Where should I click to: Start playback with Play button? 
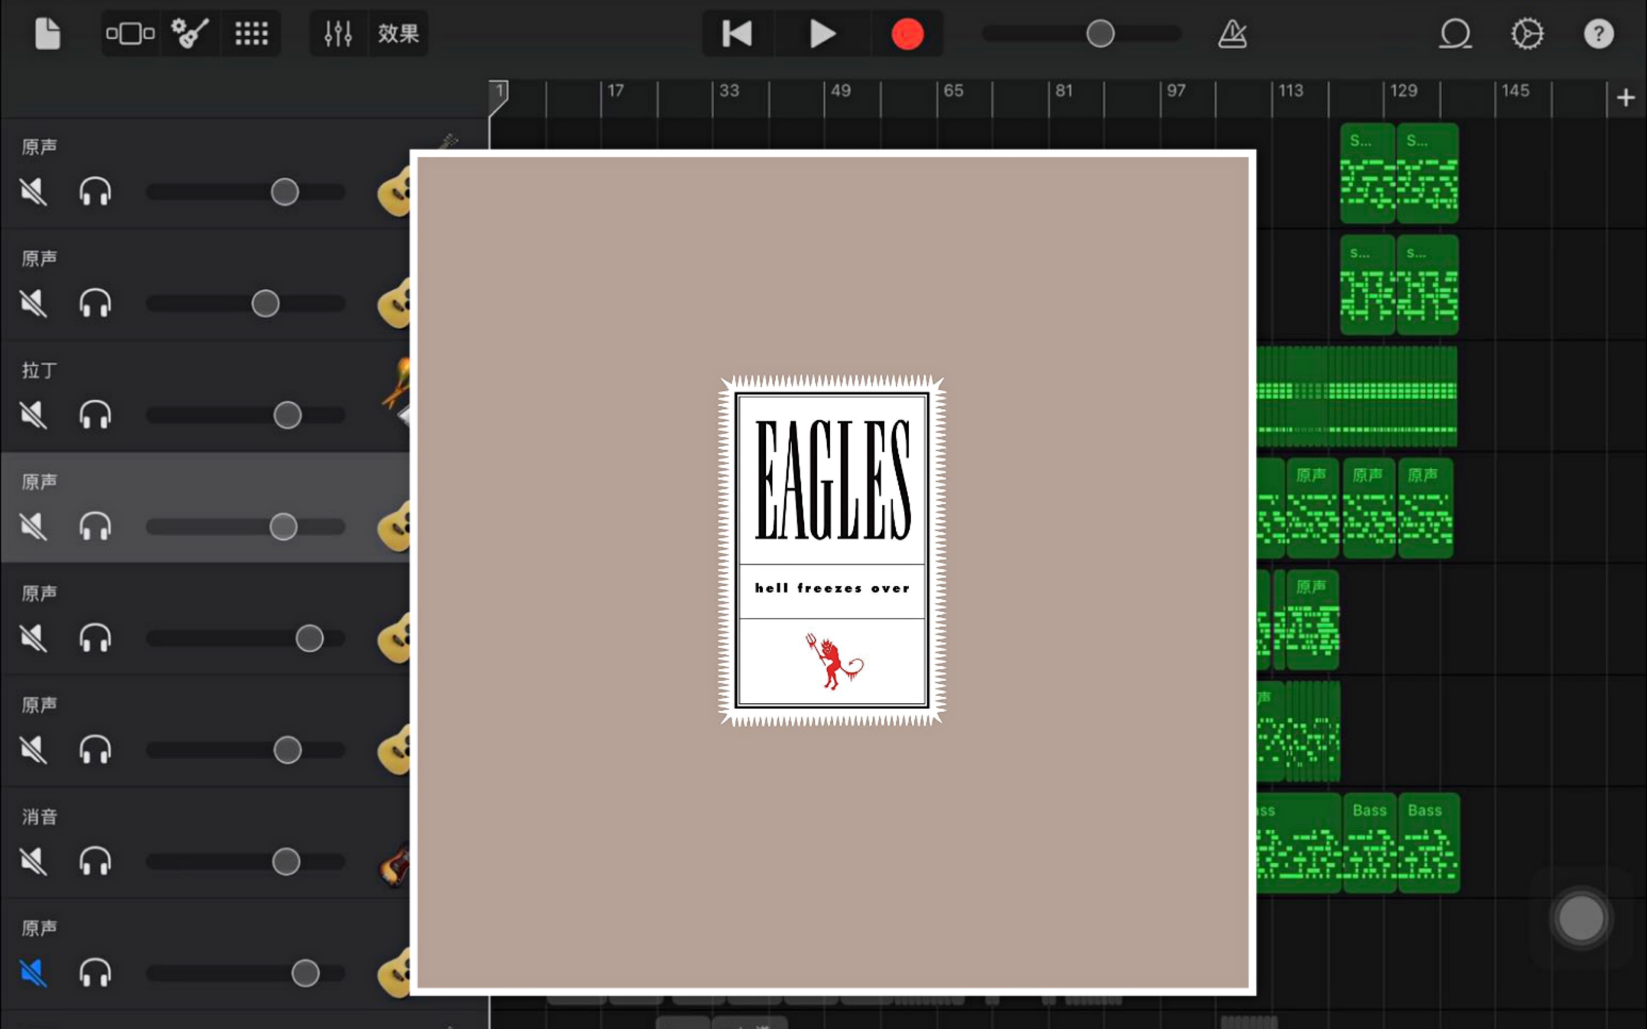[822, 33]
